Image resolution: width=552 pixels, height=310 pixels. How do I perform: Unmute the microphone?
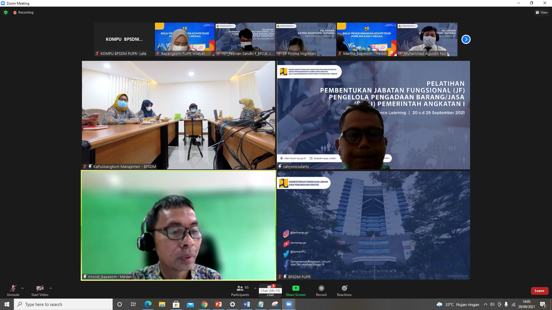(13, 290)
